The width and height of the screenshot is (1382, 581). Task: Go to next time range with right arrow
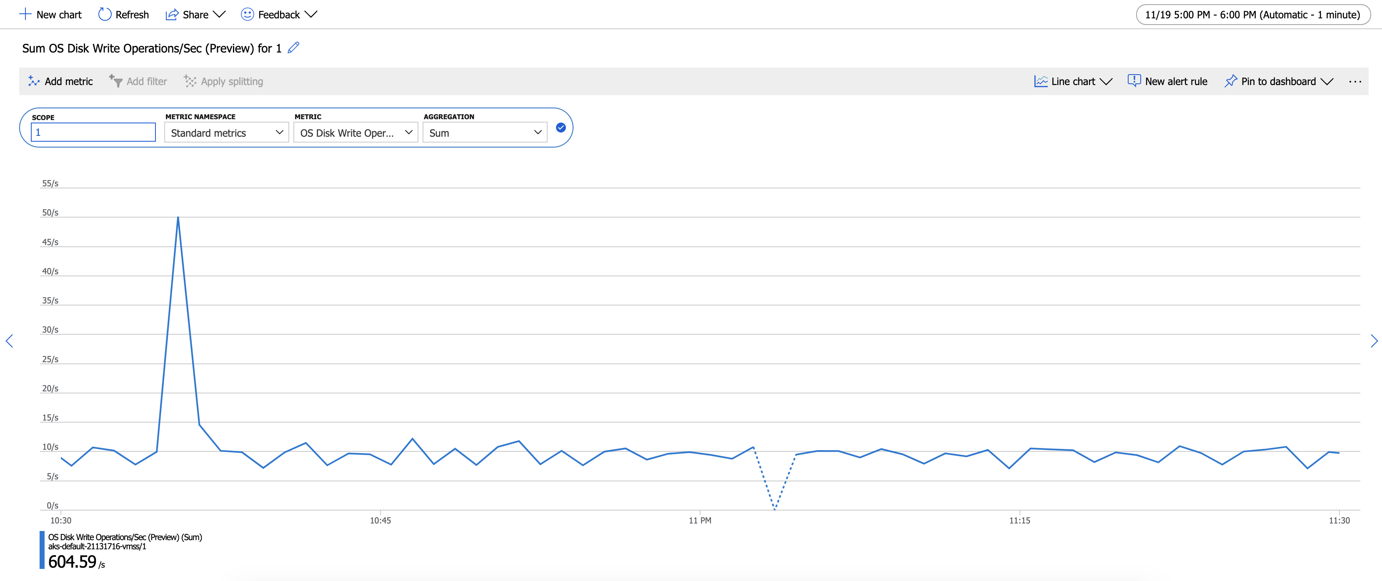(x=1373, y=341)
